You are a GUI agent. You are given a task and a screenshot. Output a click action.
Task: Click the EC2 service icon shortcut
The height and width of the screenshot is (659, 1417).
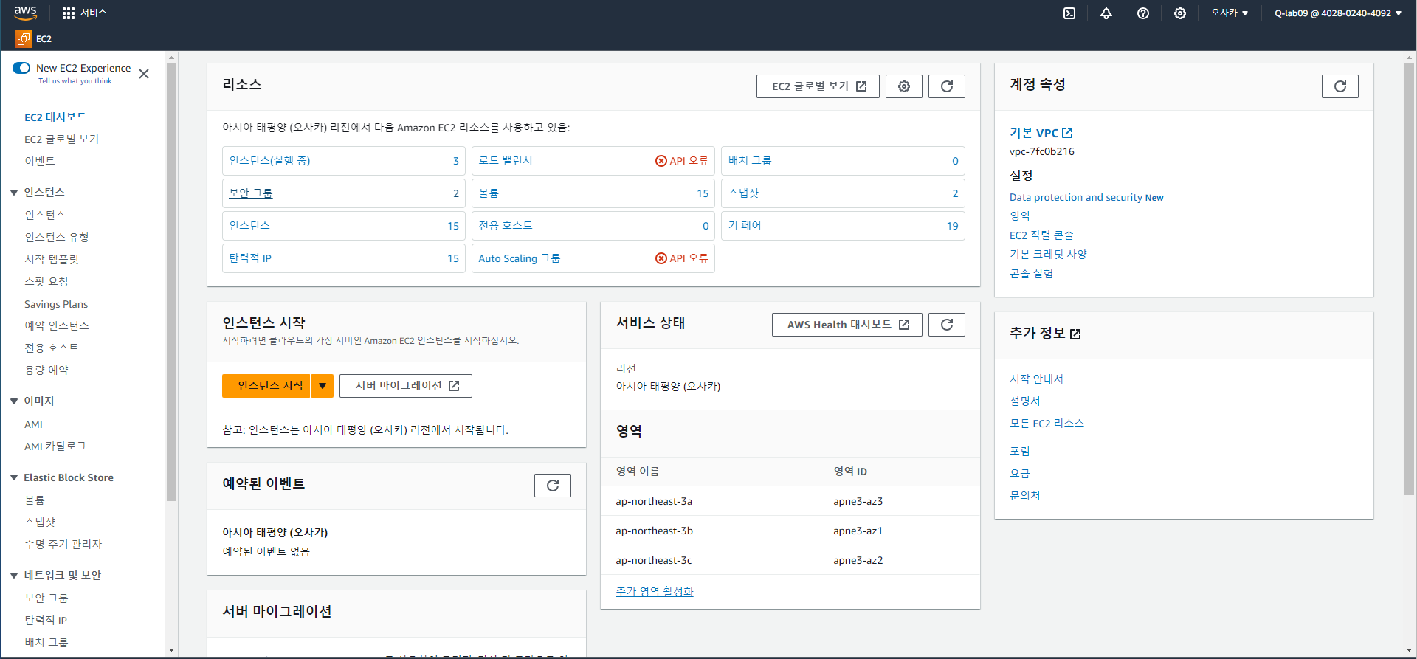pos(24,38)
